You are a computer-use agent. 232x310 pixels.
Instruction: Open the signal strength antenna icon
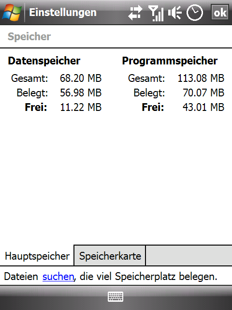pos(156,13)
